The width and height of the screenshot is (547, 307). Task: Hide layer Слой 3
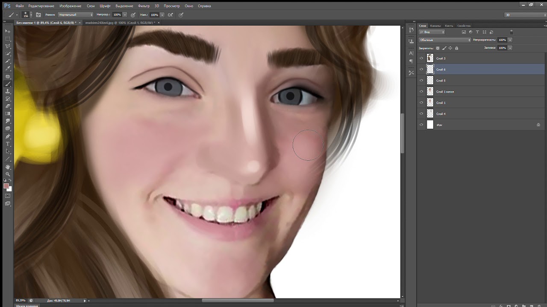pos(421,58)
